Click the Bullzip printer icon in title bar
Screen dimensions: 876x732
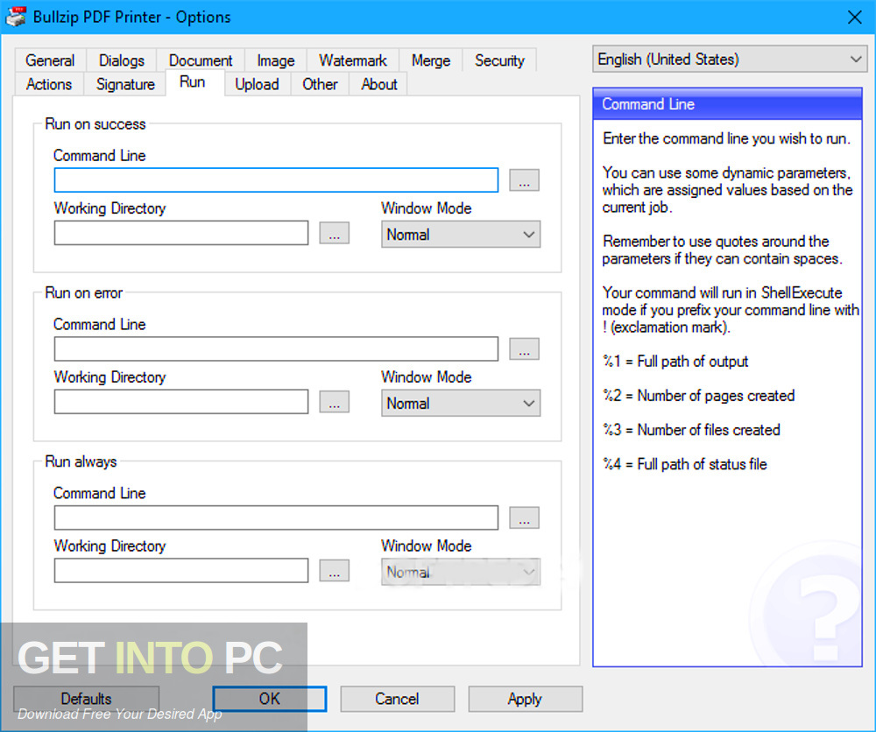pyautogui.click(x=16, y=17)
